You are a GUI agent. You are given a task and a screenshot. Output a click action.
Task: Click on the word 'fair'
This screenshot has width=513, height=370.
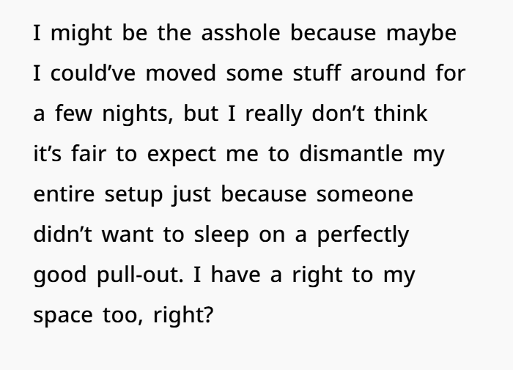[x=89, y=153]
